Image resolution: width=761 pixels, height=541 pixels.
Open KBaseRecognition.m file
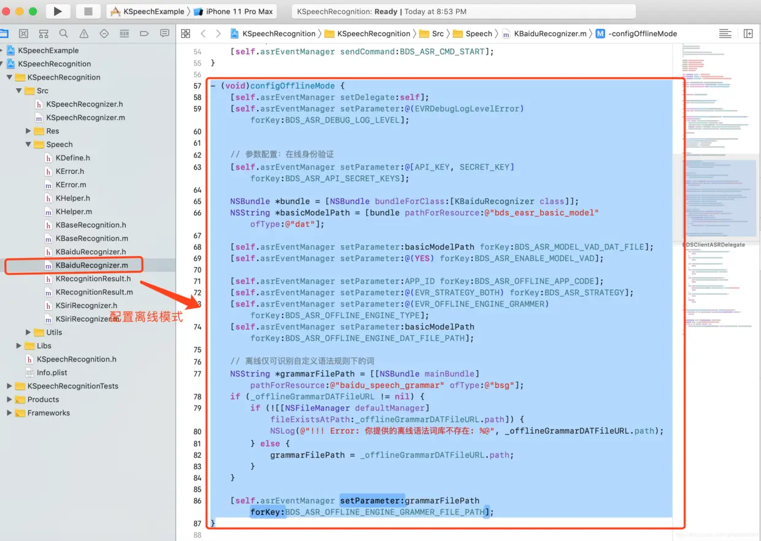pos(87,239)
